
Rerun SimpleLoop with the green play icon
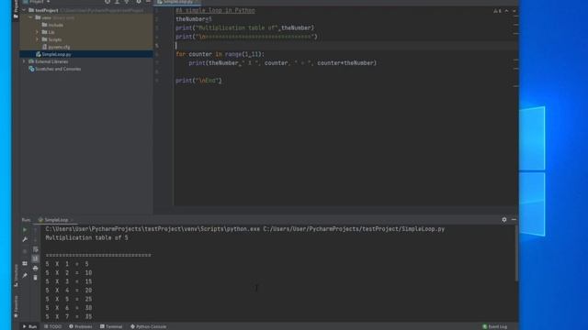click(x=25, y=230)
